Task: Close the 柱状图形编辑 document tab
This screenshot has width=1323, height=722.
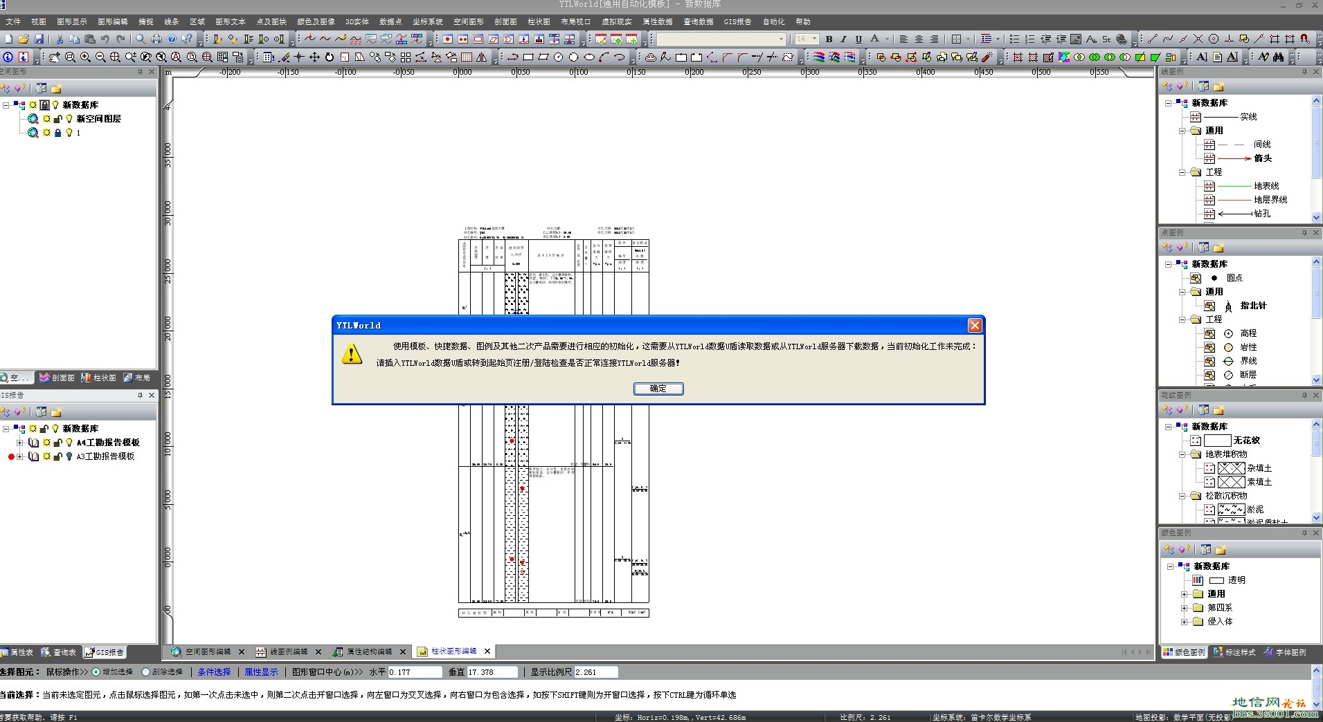Action: pyautogui.click(x=487, y=651)
